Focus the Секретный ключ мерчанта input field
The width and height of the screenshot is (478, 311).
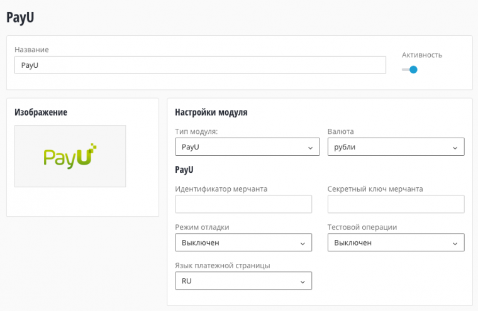(x=396, y=204)
